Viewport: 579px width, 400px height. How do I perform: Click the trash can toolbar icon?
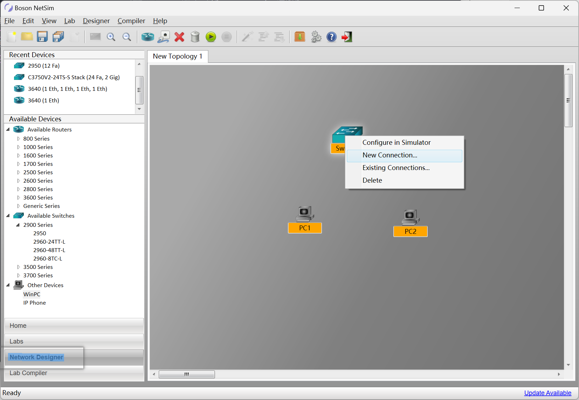pyautogui.click(x=195, y=37)
